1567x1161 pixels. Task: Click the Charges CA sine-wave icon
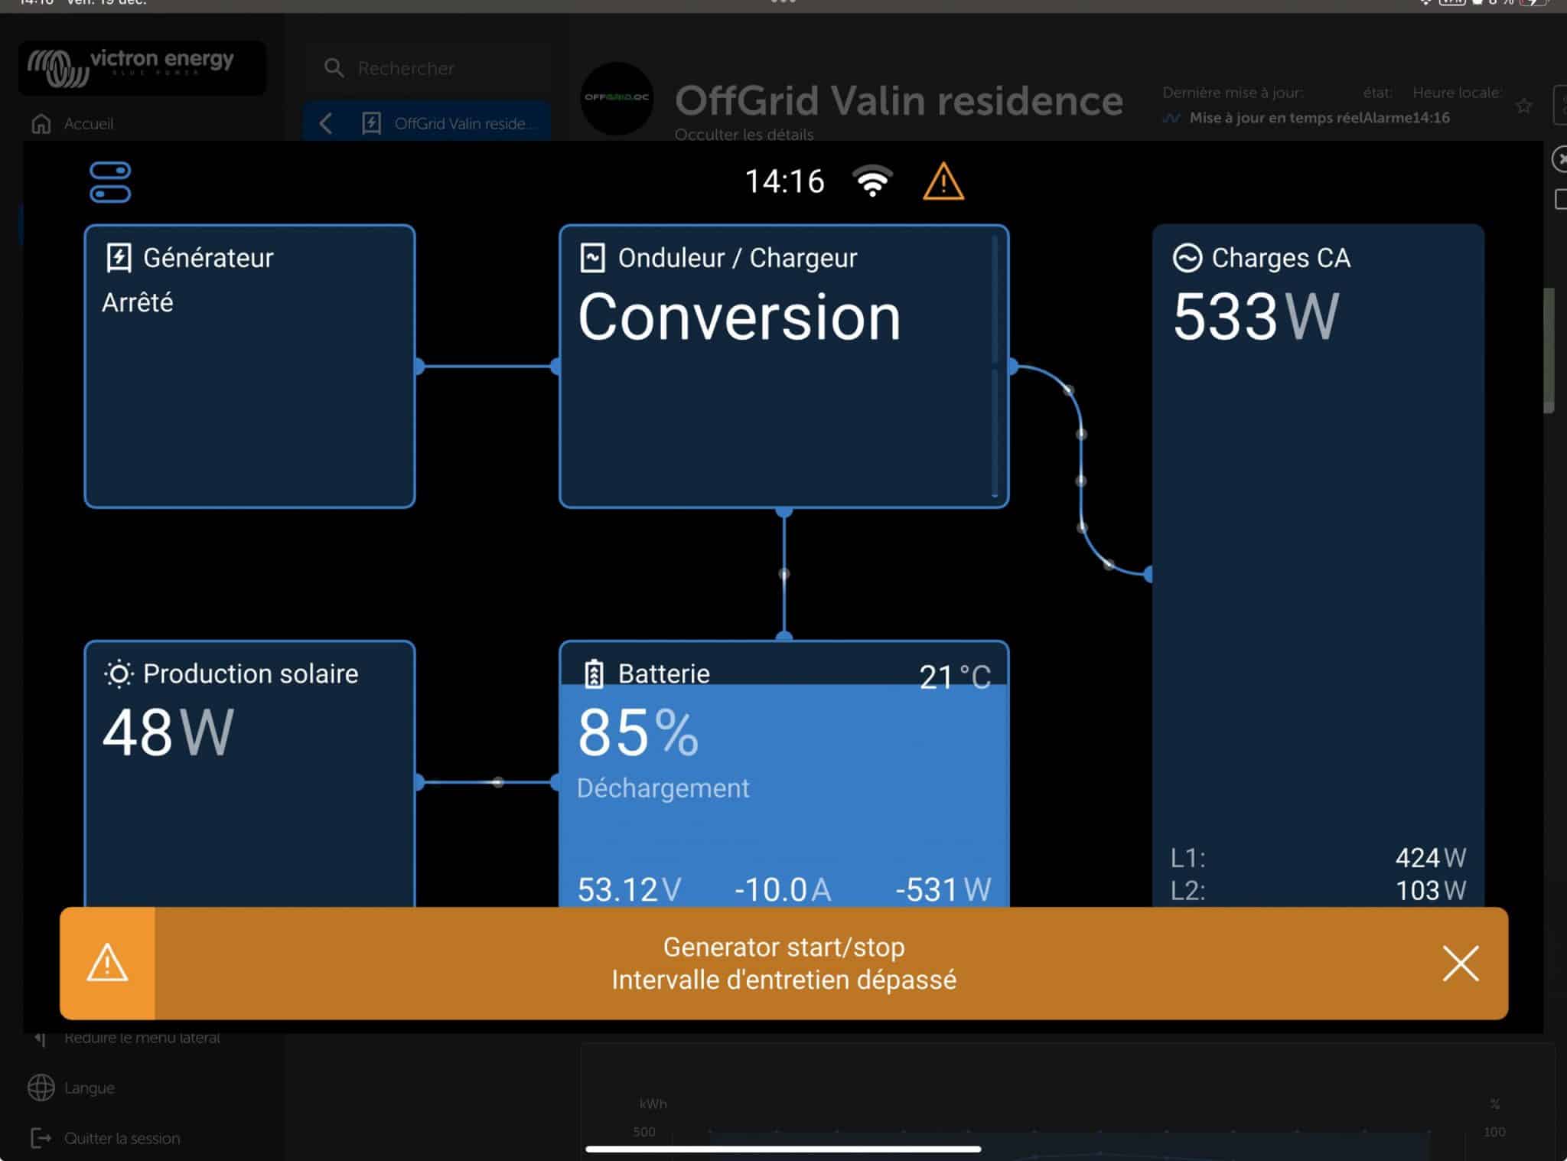[1187, 258]
